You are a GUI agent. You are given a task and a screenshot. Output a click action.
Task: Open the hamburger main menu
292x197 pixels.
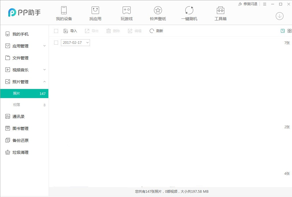265,4
